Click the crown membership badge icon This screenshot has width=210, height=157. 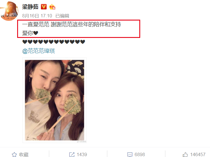click(x=52, y=7)
